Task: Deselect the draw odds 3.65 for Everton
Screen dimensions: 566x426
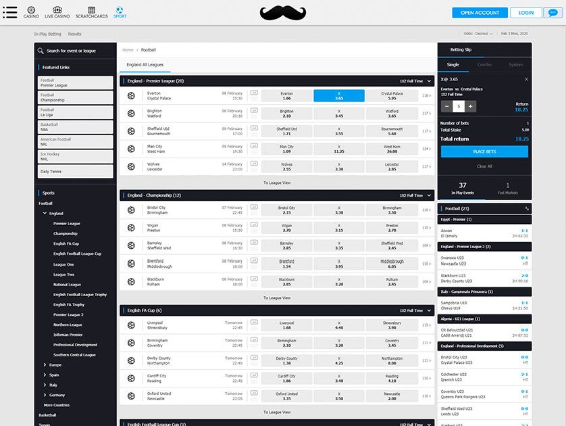Action: coord(339,96)
